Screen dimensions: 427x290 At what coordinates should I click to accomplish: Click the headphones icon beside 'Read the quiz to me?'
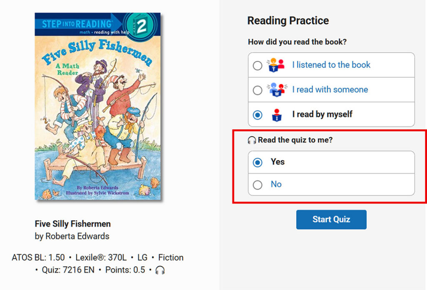pyautogui.click(x=252, y=140)
